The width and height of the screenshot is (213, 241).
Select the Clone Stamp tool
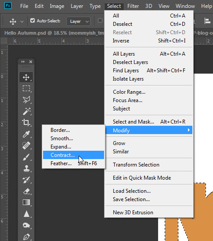tap(26, 168)
